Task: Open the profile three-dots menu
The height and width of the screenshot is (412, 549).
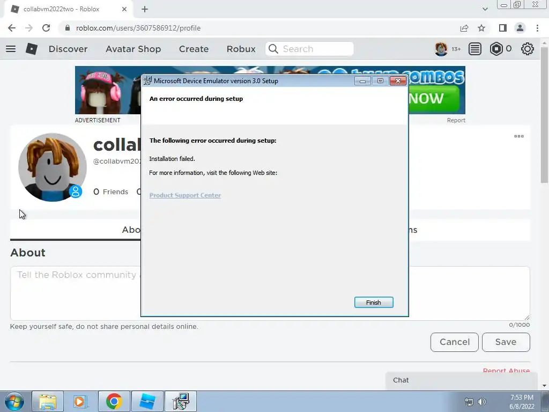Action: [519, 136]
